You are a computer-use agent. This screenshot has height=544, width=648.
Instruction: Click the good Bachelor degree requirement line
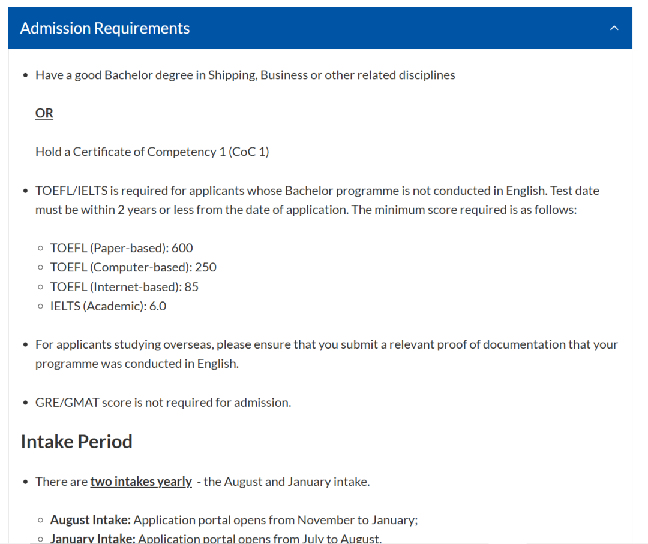pos(245,75)
